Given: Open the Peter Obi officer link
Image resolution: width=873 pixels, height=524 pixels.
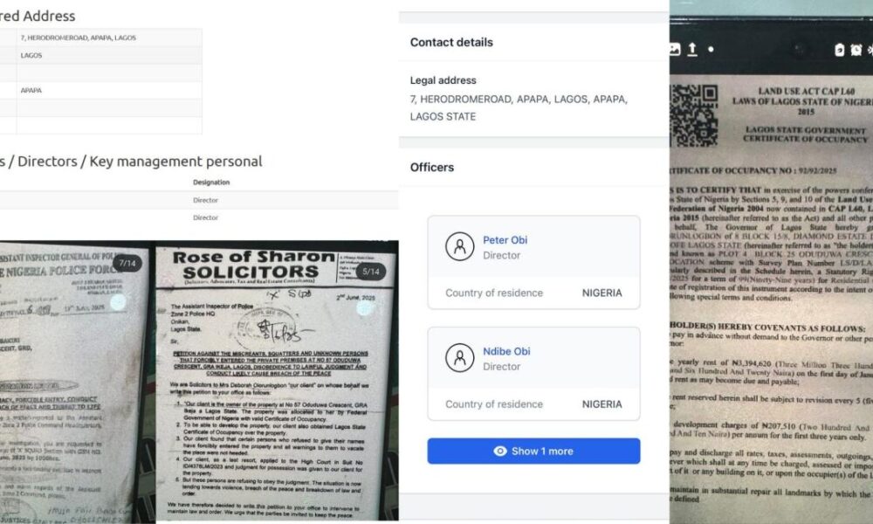Looking at the screenshot, I should pyautogui.click(x=505, y=240).
